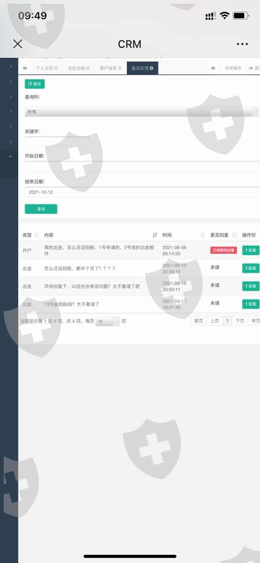
Task: Focus the 关键字 input field
Action: (57, 141)
